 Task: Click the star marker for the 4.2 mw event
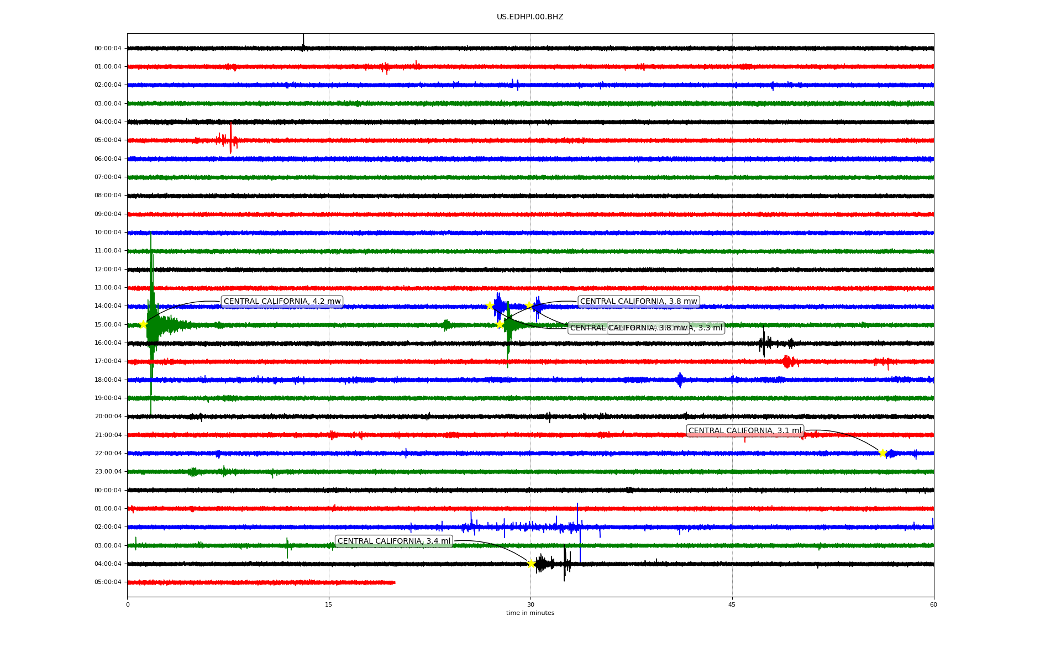click(143, 324)
